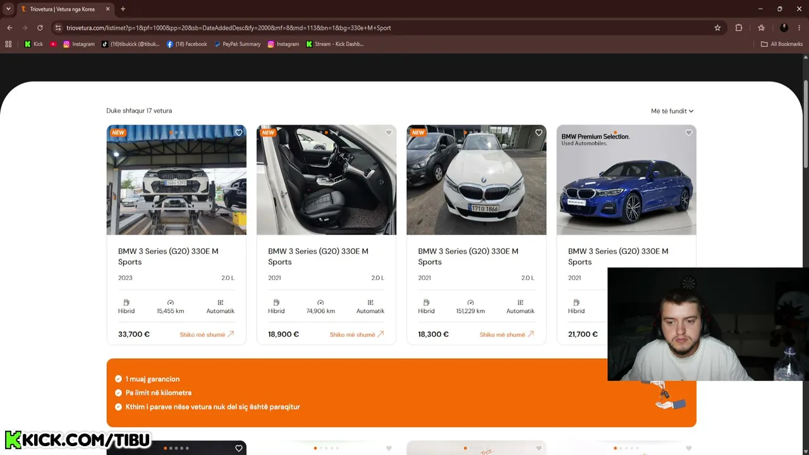Viewport: 809px width, 455px height.
Task: Click the checkmark beside 1 muaj garancion
Action: pos(118,379)
